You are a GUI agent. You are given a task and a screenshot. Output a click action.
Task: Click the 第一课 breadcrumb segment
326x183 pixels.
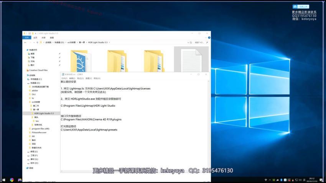[x=82, y=42]
